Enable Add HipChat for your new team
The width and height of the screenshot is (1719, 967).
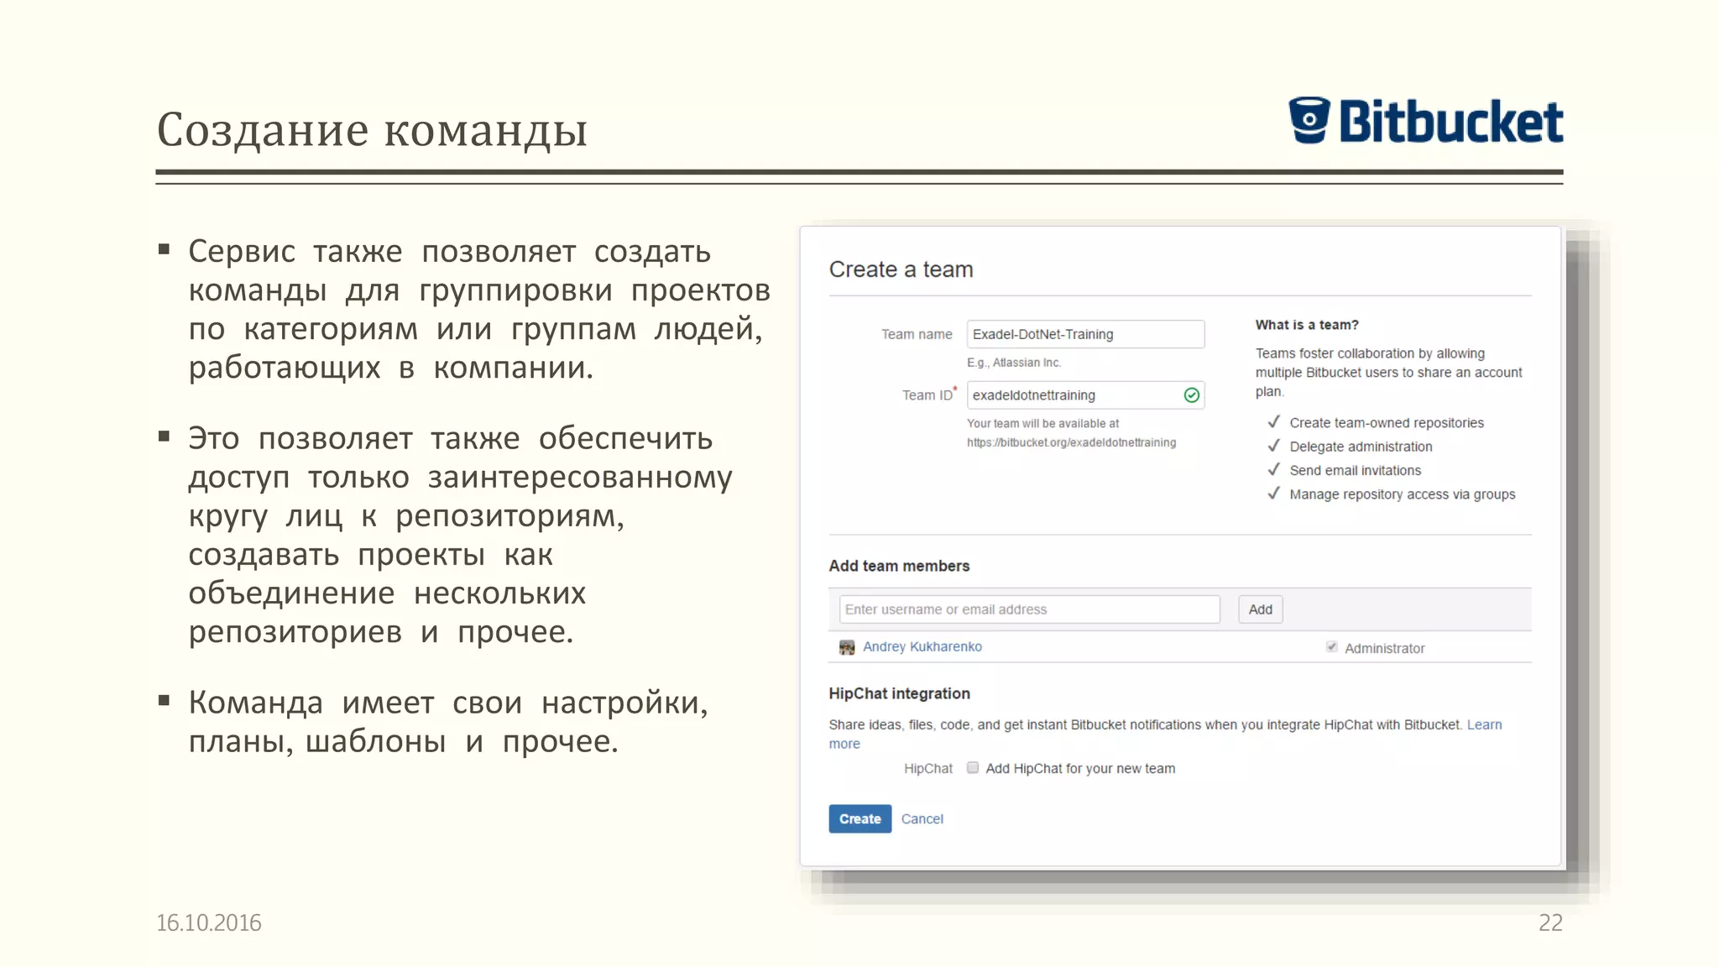point(972,767)
